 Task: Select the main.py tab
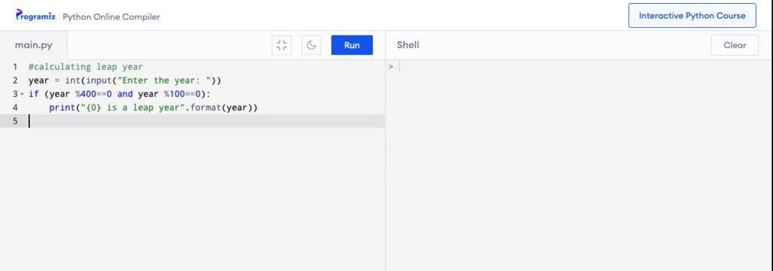[33, 45]
